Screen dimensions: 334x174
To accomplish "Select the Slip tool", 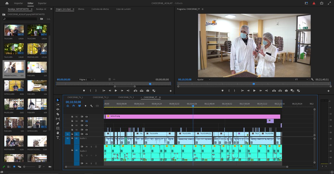I will (x=58, y=119).
